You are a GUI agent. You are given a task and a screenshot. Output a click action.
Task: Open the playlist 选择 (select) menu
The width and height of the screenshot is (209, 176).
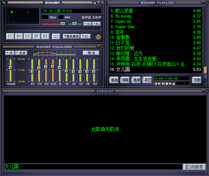point(136,80)
